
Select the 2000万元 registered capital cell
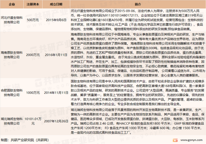[33, 55]
